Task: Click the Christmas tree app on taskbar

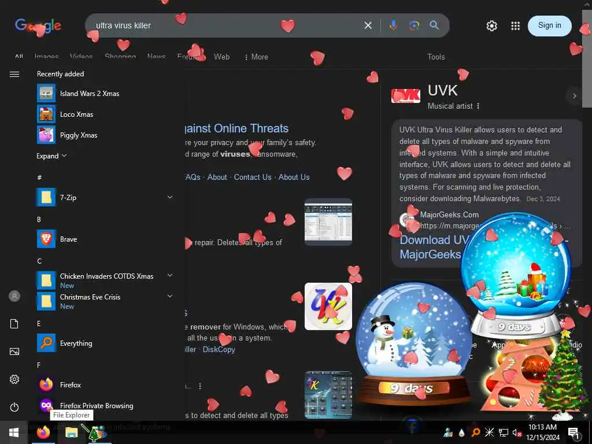Action: tap(98, 432)
